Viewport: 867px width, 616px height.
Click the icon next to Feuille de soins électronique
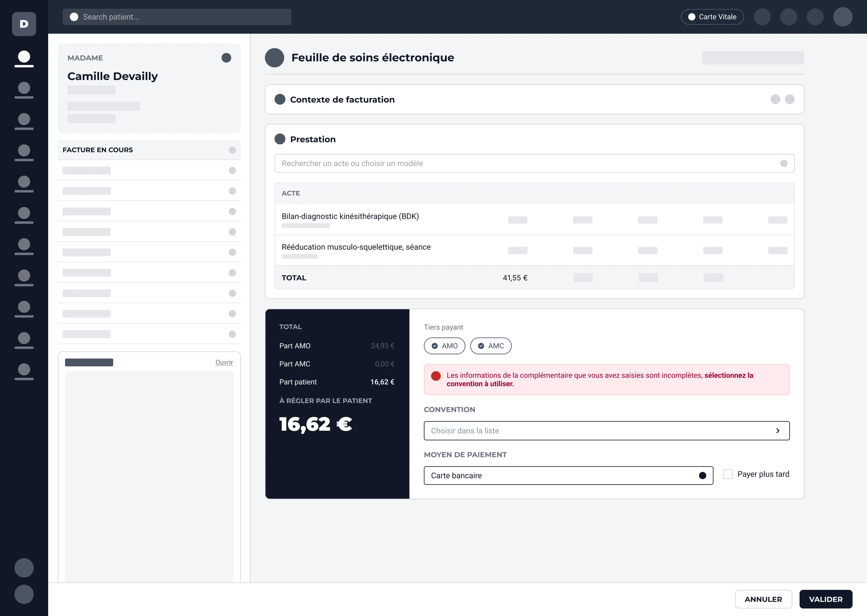pos(275,58)
